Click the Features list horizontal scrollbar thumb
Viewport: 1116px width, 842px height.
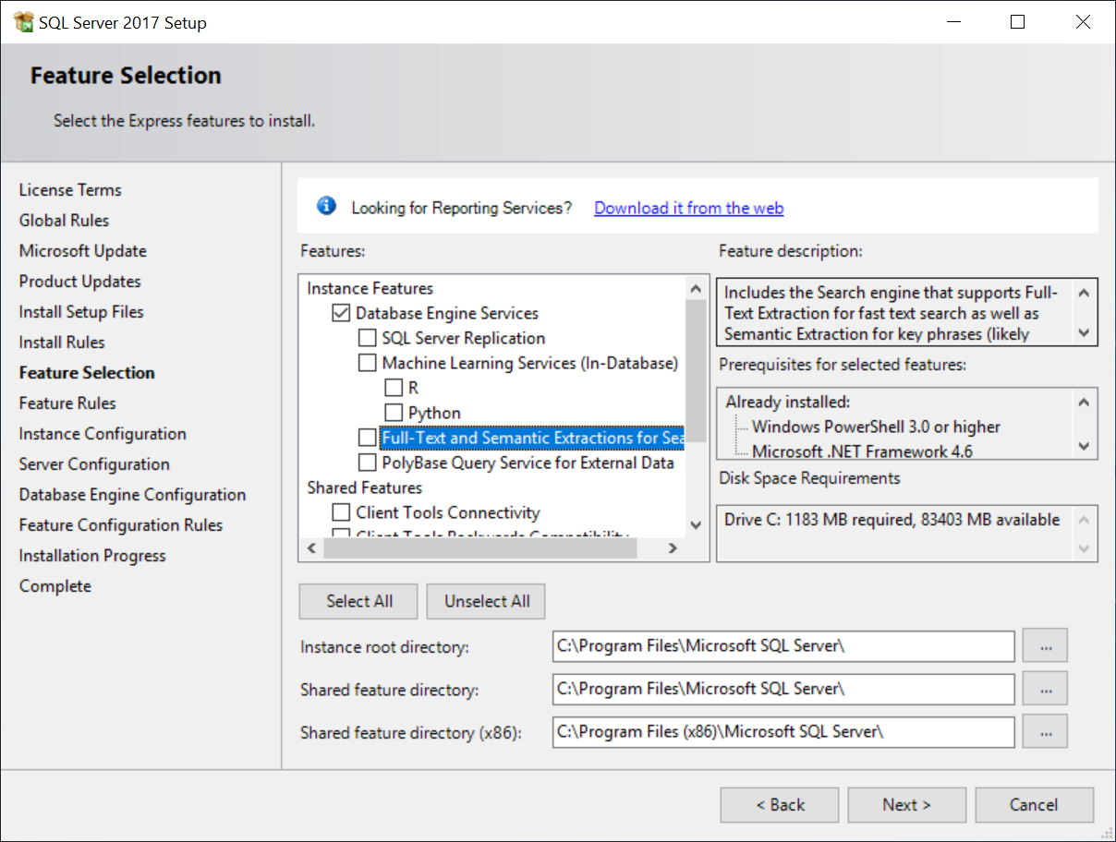coord(480,548)
